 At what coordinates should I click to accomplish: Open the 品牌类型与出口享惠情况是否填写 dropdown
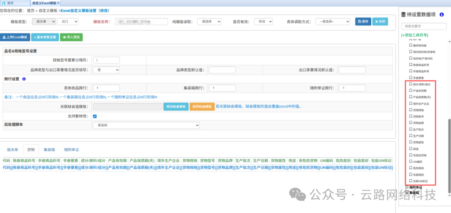106,70
